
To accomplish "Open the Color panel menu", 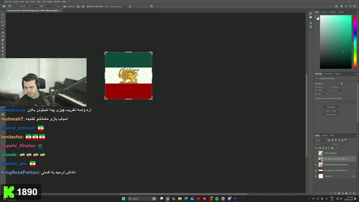I will [357, 12].
